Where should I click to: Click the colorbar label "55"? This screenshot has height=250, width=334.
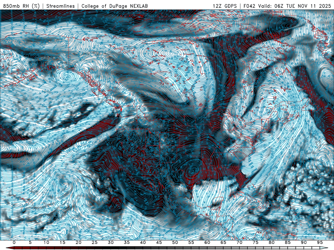191,242
